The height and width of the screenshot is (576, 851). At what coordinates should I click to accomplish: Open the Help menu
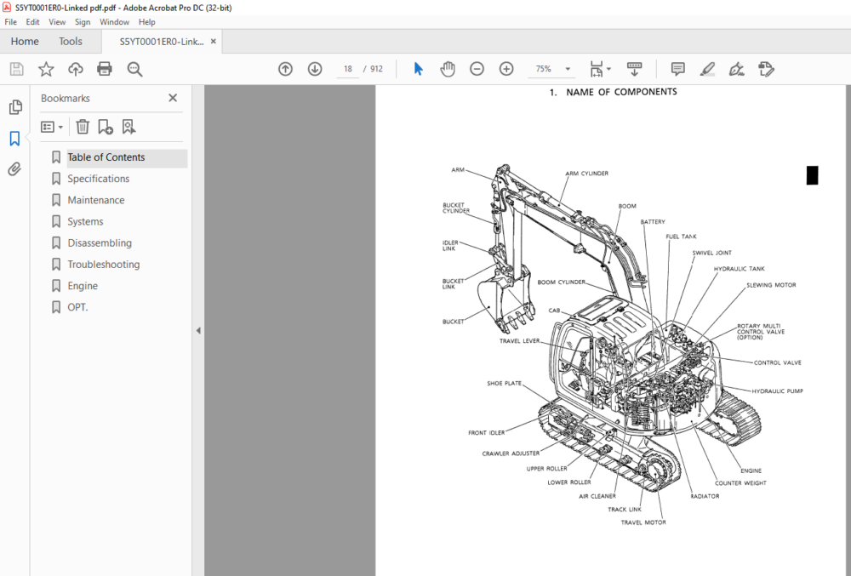coord(146,21)
